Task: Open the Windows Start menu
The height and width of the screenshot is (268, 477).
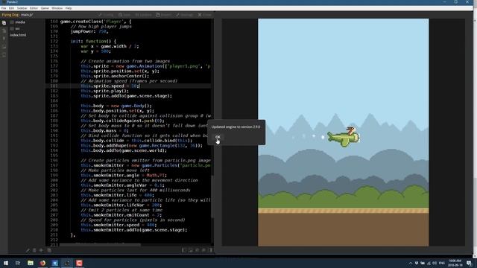Action: point(6,263)
